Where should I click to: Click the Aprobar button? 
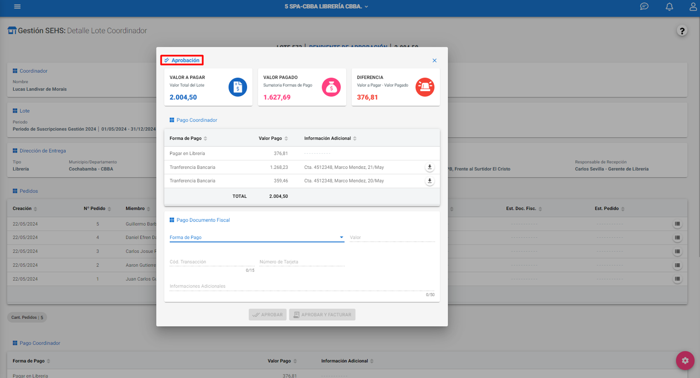click(x=267, y=315)
